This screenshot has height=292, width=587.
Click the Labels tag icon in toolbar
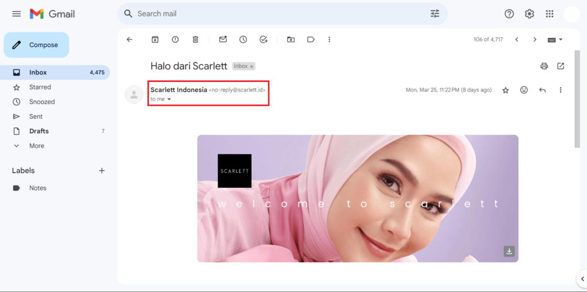point(311,40)
